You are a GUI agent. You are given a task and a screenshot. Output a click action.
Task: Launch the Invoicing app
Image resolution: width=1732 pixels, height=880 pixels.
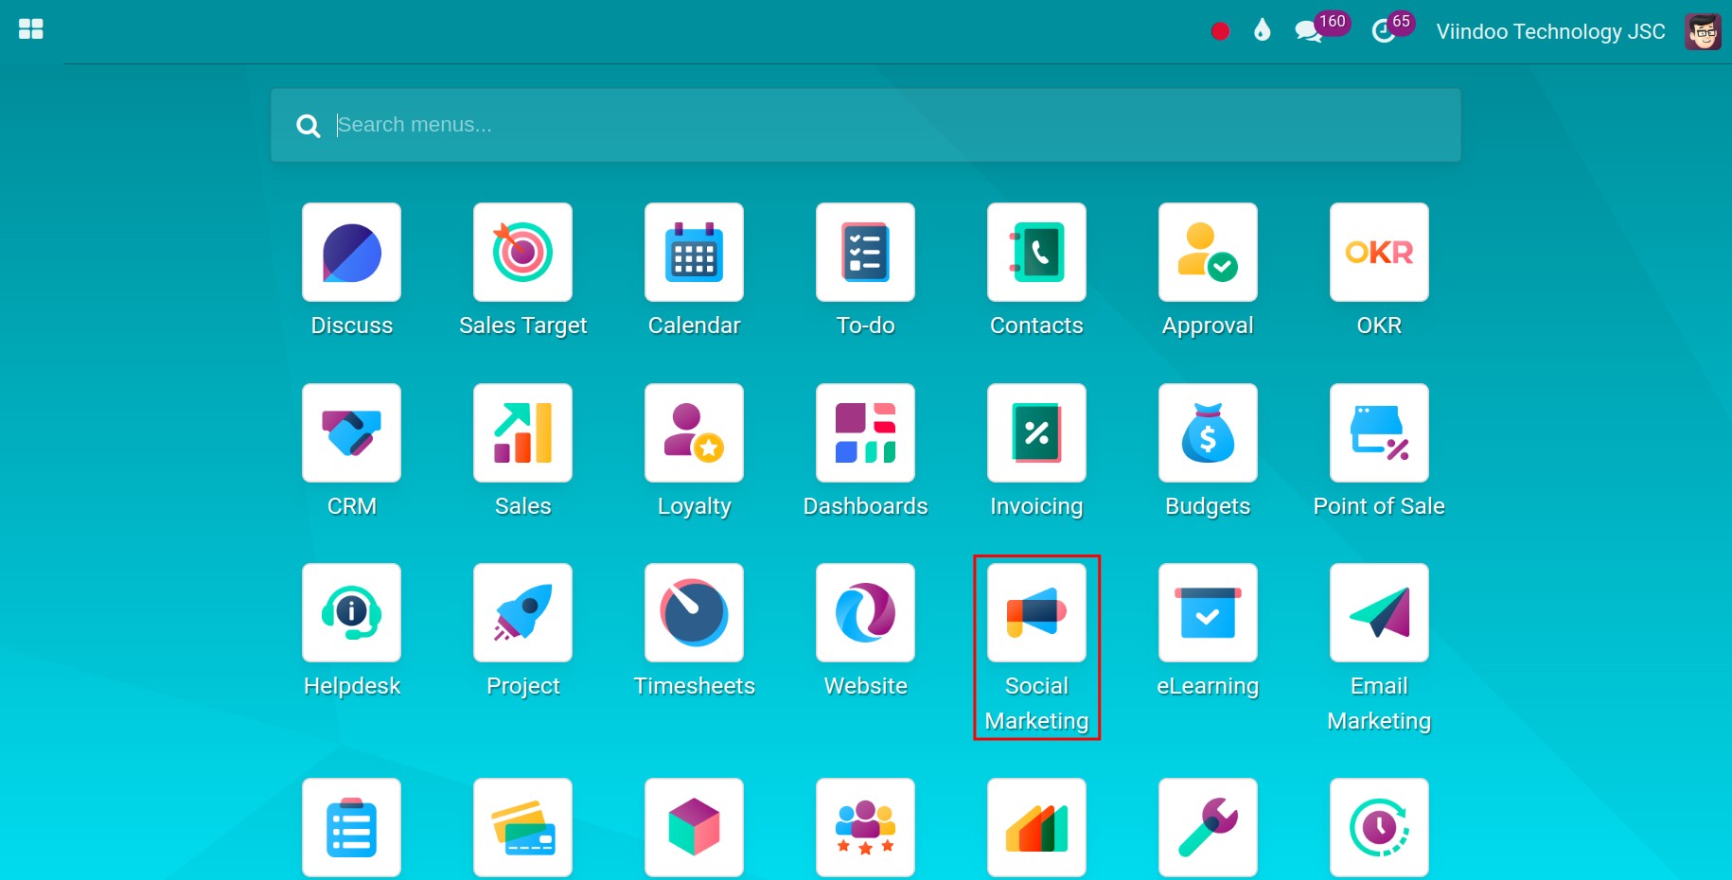point(1036,432)
